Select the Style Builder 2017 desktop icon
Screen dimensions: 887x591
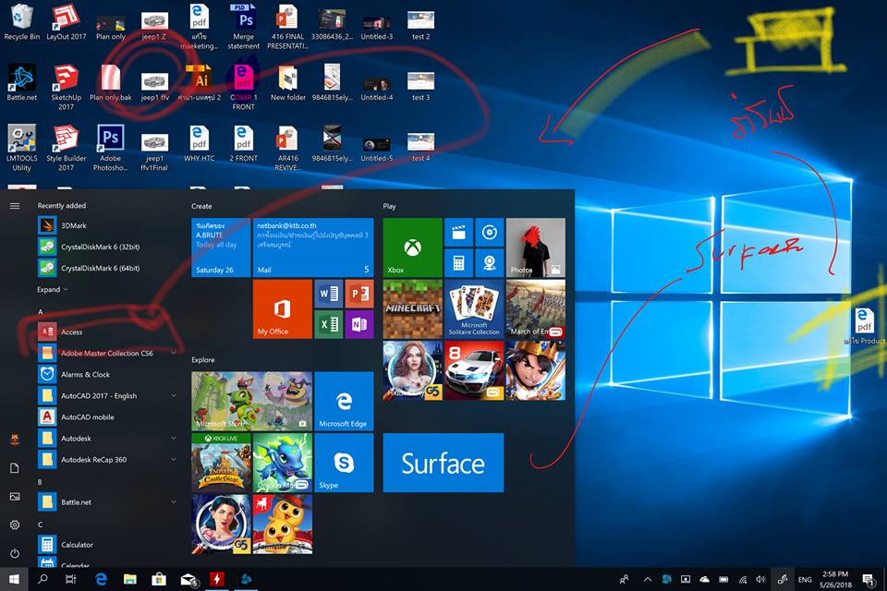coord(67,148)
